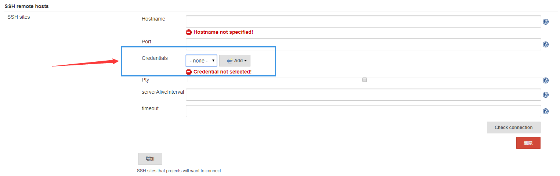Click the Credentials field label

pyautogui.click(x=155, y=58)
